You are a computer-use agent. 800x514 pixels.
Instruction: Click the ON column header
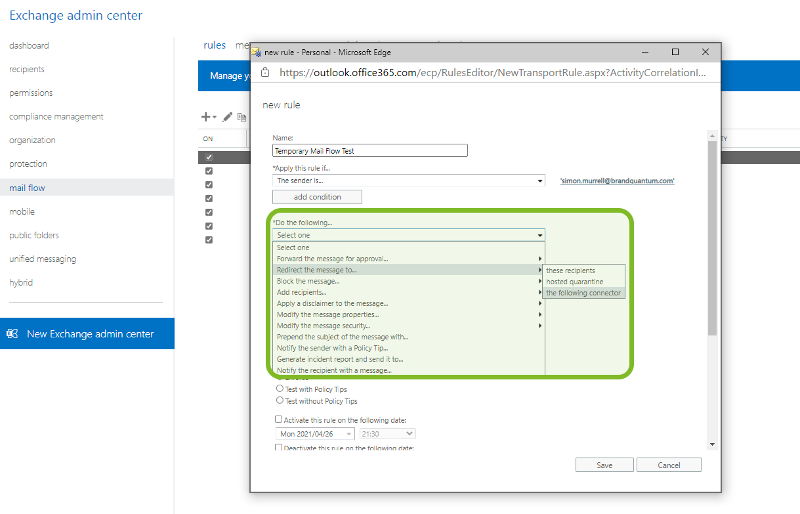[x=208, y=139]
